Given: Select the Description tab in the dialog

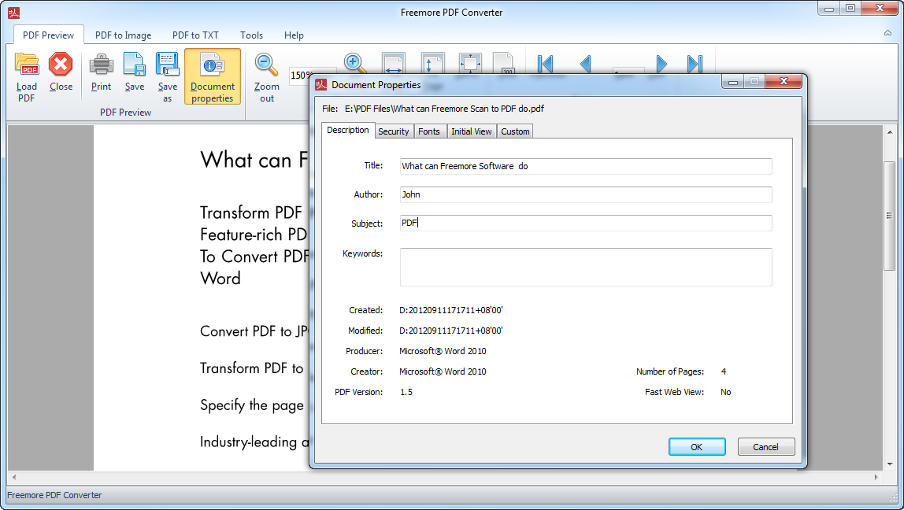Looking at the screenshot, I should [x=347, y=130].
